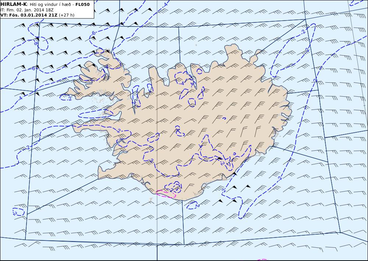Click the HIRLAM-K model title text
Viewport: 368px width, 261px height.
coord(14,4)
